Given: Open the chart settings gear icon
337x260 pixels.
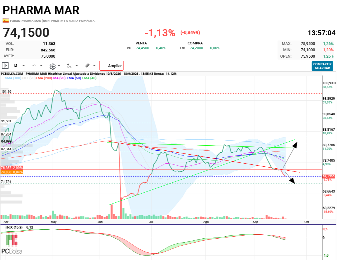Looking at the screenshot, I should (x=52, y=66).
